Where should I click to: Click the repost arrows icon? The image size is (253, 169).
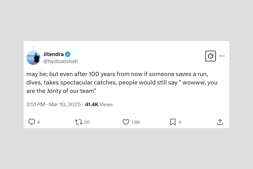(x=78, y=122)
